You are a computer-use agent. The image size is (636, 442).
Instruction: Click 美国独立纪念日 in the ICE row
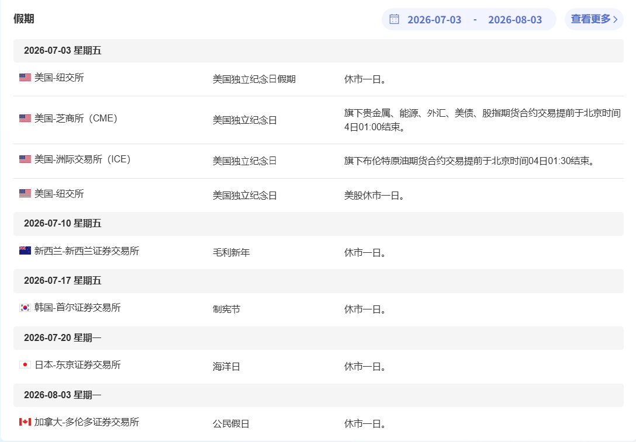245,161
